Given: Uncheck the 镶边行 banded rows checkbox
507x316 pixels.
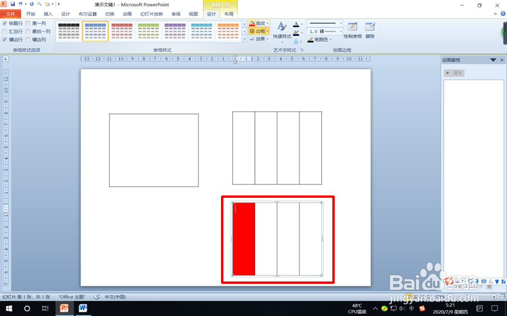Looking at the screenshot, I should pos(5,39).
